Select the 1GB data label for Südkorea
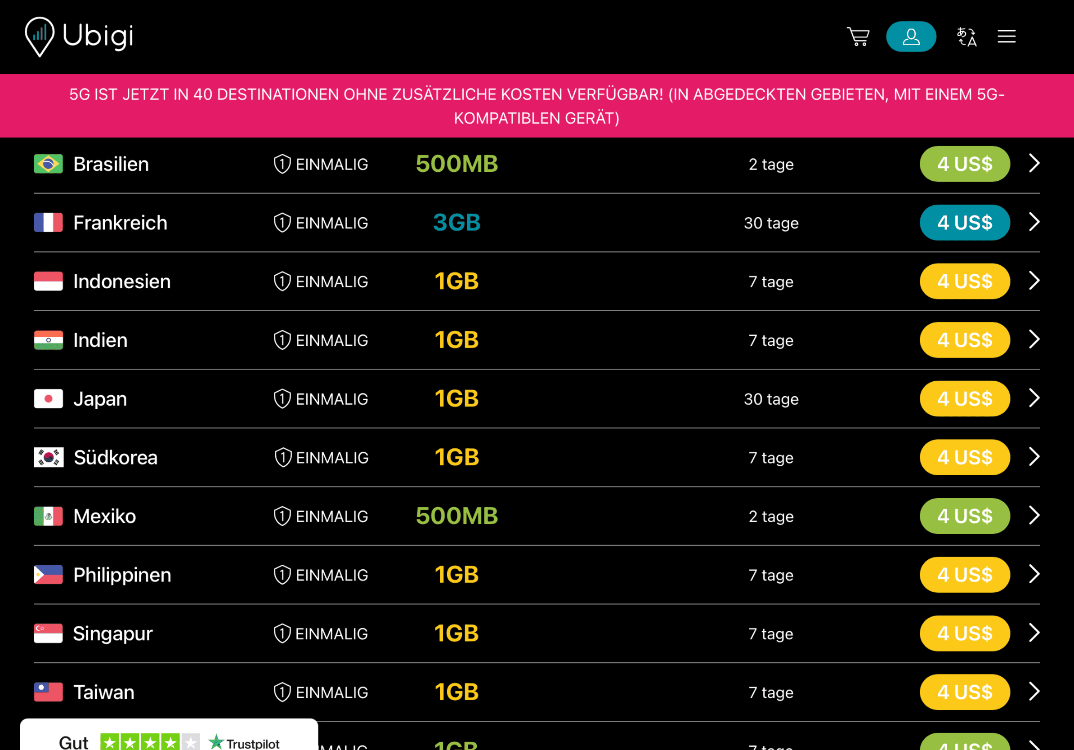This screenshot has height=750, width=1074. [x=456, y=457]
